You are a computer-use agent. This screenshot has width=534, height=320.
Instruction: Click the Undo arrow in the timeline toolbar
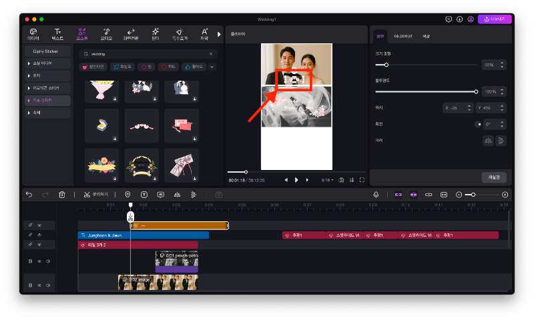[29, 195]
